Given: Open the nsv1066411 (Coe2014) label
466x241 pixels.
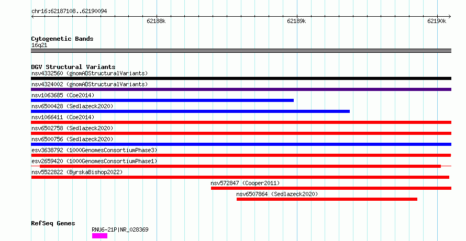Looking at the screenshot, I should coord(63,117).
